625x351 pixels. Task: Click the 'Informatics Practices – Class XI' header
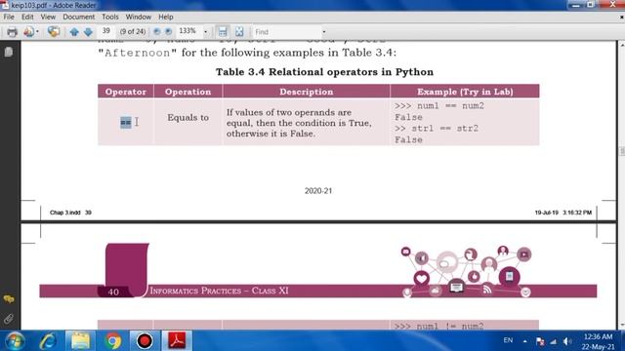(219, 291)
